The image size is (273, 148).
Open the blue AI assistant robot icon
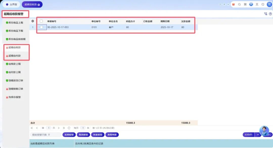(x=251, y=4)
